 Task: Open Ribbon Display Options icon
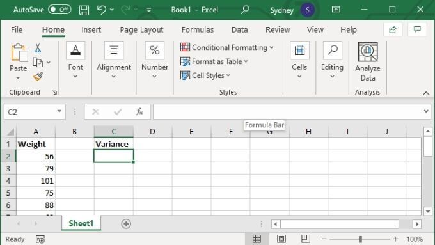point(336,10)
